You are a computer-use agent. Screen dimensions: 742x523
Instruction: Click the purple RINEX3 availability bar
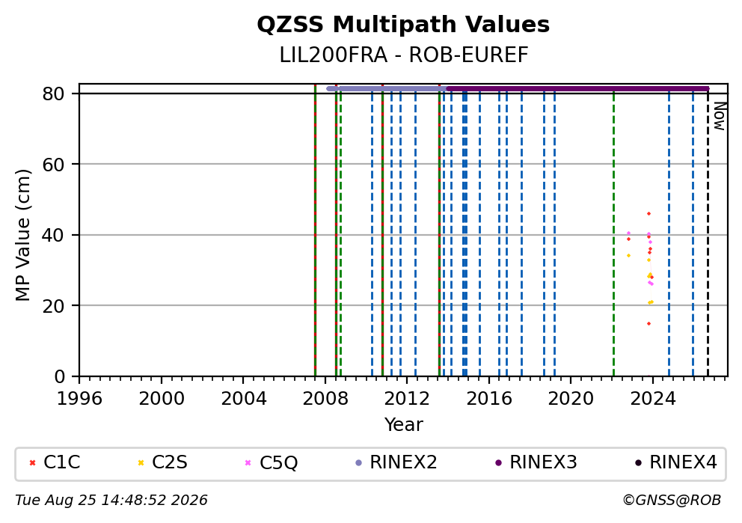(577, 88)
